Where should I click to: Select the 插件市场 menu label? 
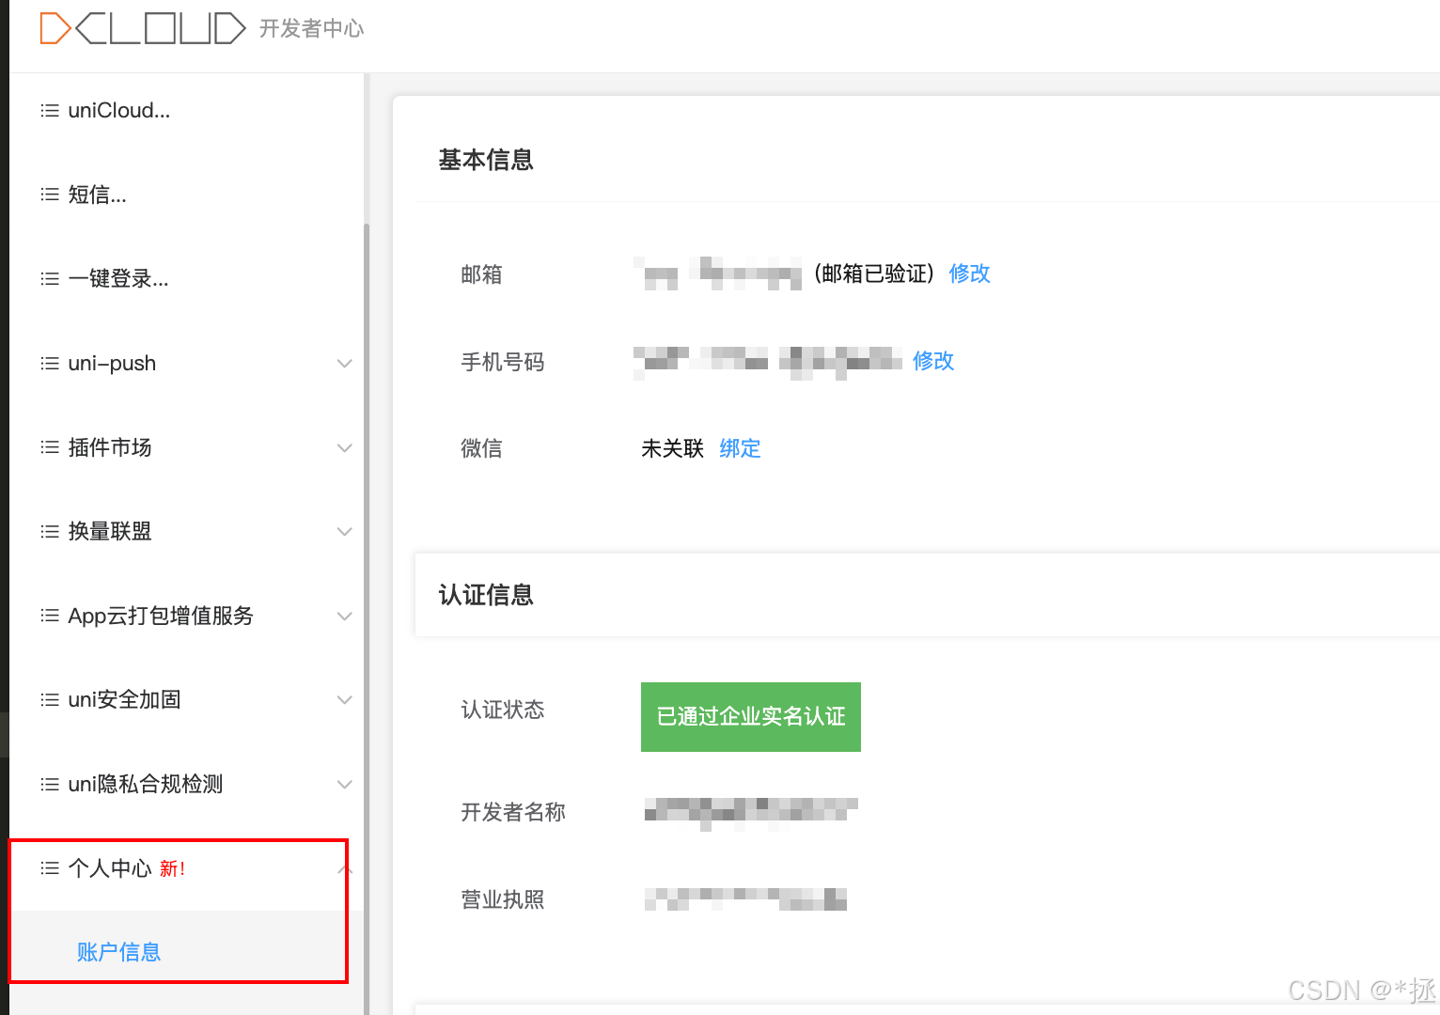[110, 447]
